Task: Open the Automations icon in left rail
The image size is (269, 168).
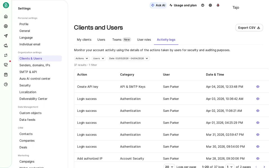Action: 6,46
